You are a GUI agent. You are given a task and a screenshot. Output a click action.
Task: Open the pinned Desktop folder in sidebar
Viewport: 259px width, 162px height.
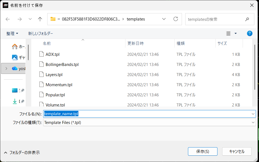point(16,90)
